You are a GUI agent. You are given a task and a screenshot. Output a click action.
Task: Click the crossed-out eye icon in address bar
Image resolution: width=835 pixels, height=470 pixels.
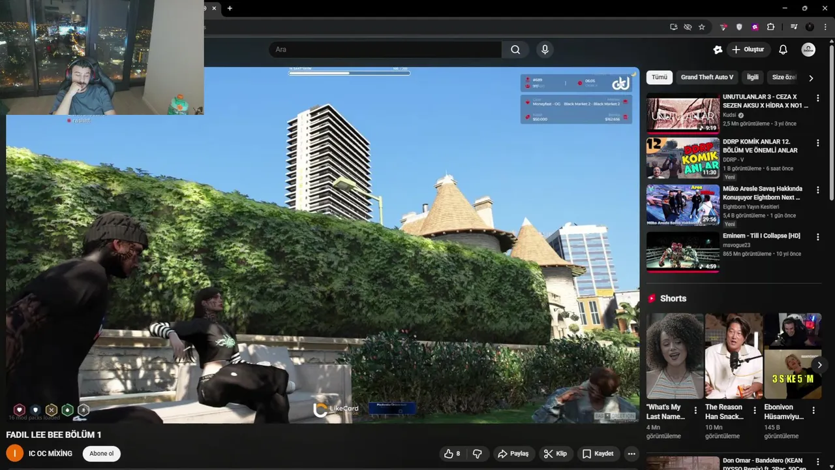coord(688,27)
